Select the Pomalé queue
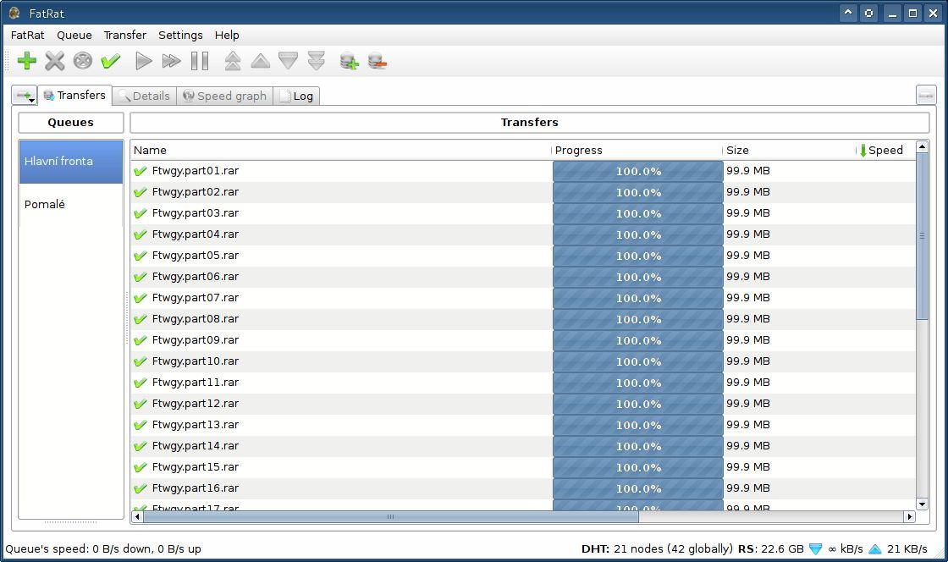This screenshot has width=948, height=562. [71, 204]
